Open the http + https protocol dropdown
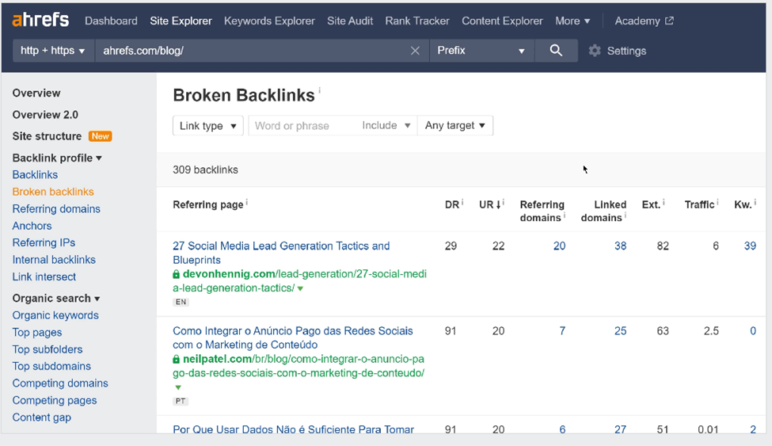The width and height of the screenshot is (772, 446). pos(53,51)
